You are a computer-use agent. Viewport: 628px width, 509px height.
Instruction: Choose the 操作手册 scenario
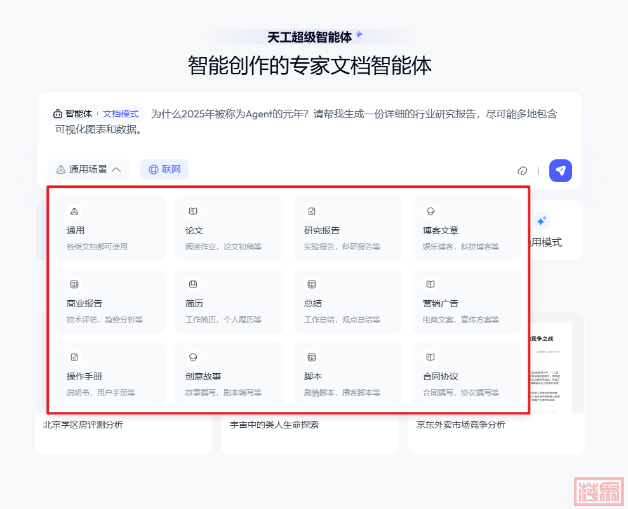tap(110, 374)
